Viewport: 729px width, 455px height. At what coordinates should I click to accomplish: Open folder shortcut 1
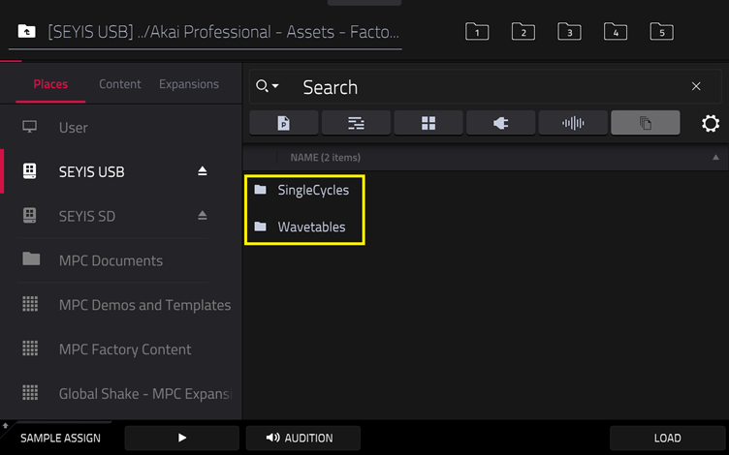click(477, 32)
